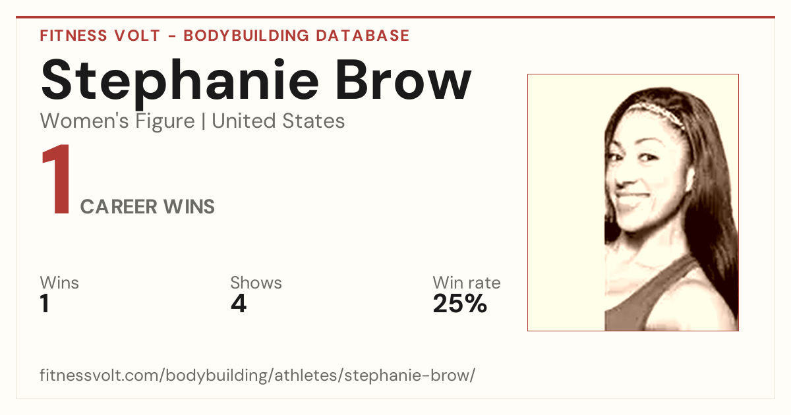Screen dimensions: 791x415
Task: Select the Stephanie Brow name heading
Action: [256, 80]
